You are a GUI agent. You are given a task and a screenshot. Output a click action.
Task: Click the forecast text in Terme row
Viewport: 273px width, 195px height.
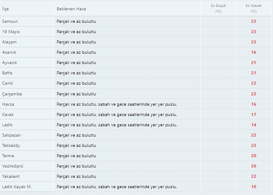(76, 155)
